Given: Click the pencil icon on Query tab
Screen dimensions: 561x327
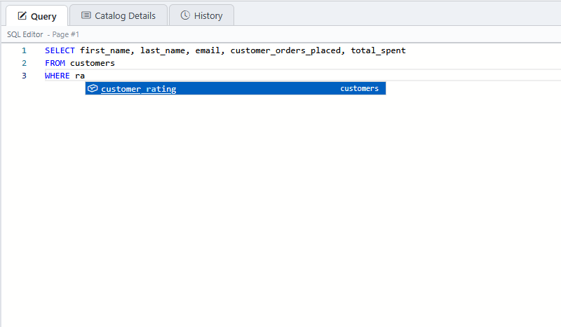Looking at the screenshot, I should pyautogui.click(x=22, y=15).
